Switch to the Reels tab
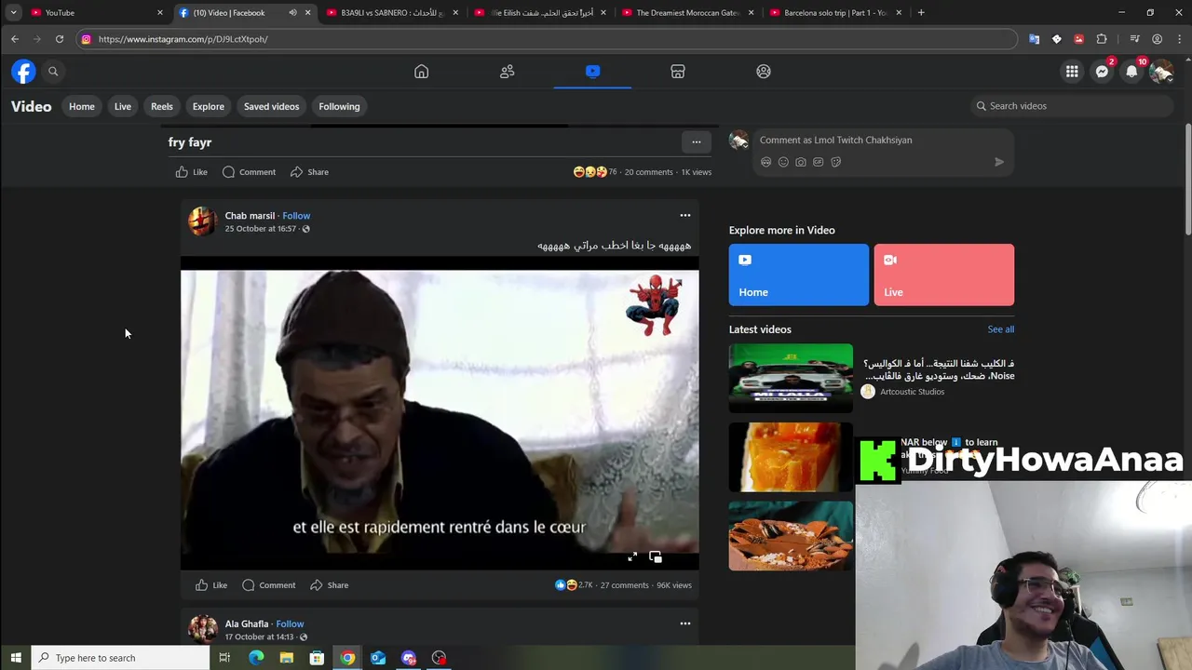 point(162,106)
